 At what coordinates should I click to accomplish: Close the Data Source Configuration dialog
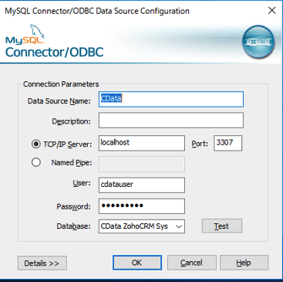click(x=271, y=11)
